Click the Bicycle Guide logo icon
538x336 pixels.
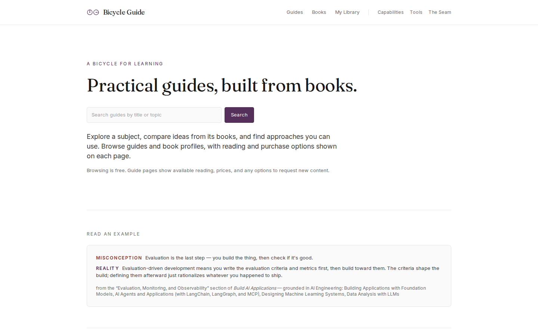(93, 12)
